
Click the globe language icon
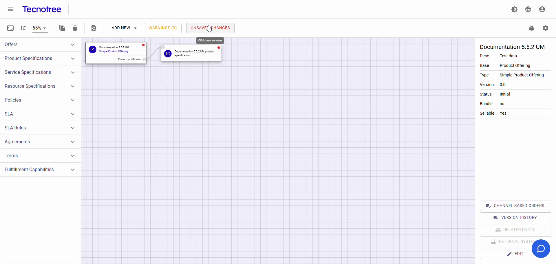tap(528, 9)
